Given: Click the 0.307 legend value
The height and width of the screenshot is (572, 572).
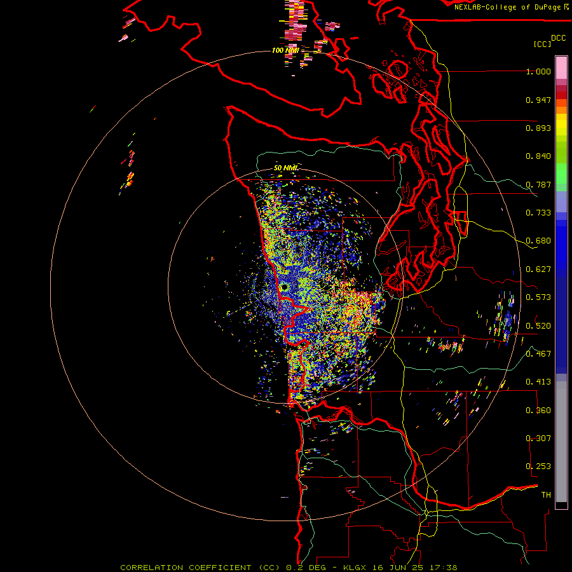Looking at the screenshot, I should coord(538,438).
